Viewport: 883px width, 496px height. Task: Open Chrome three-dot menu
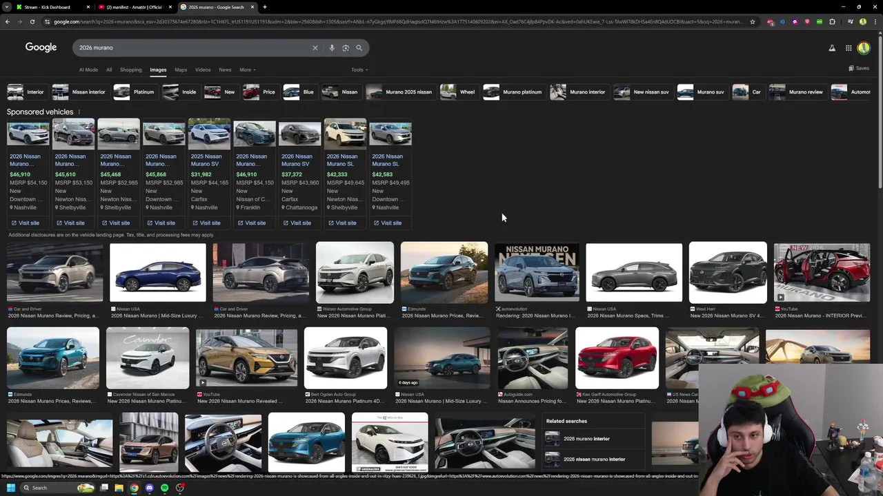click(x=875, y=21)
